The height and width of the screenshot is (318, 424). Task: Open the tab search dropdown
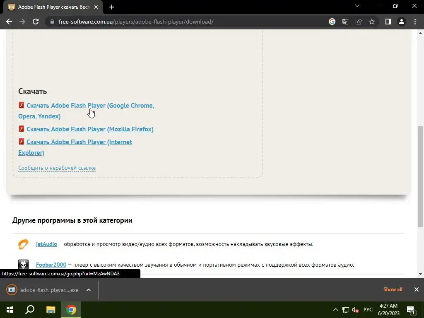357,6
